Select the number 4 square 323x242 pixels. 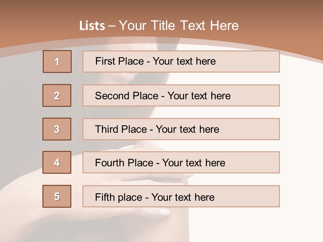pos(57,162)
